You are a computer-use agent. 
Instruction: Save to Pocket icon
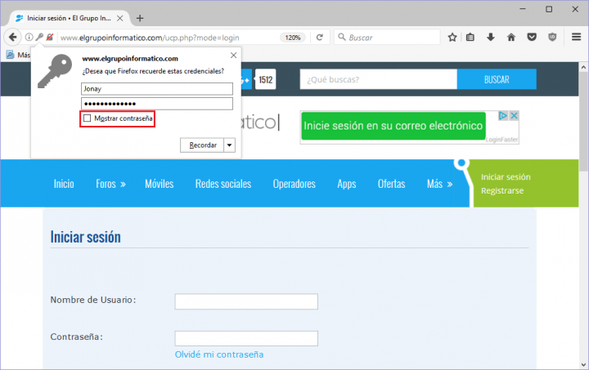click(532, 37)
